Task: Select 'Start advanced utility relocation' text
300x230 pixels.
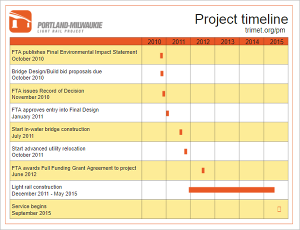Action: click(x=48, y=148)
